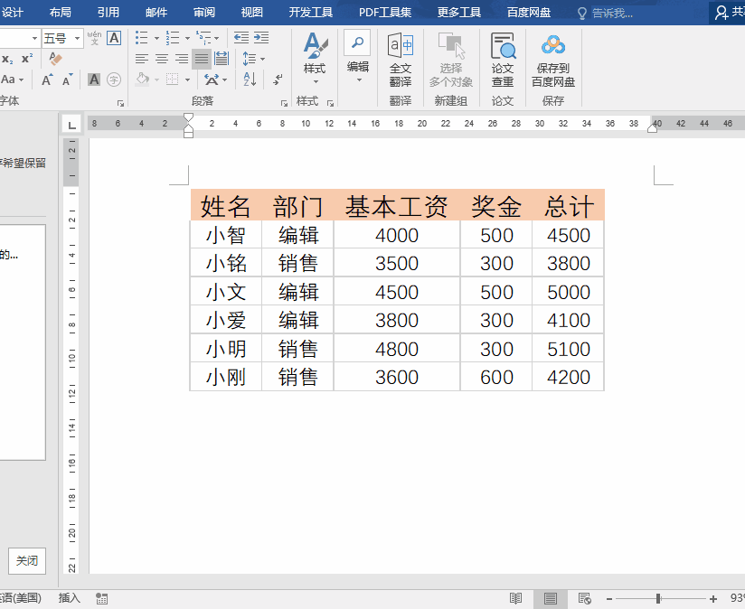Expand the numbering dropdown arrow
Screen dimensions: 745x609
(188, 38)
